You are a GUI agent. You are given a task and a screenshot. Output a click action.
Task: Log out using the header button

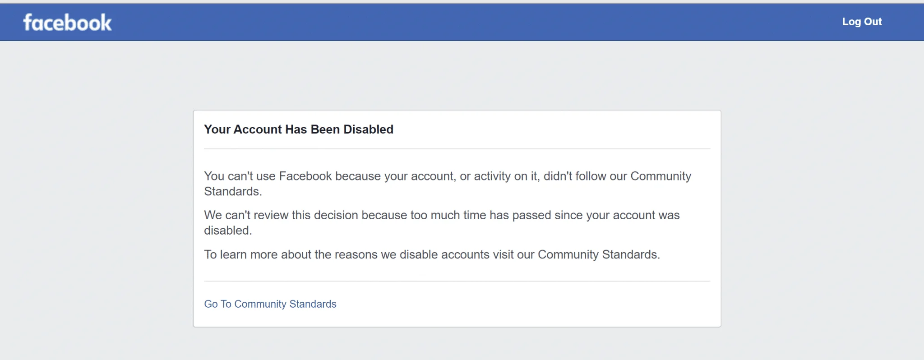tap(861, 22)
